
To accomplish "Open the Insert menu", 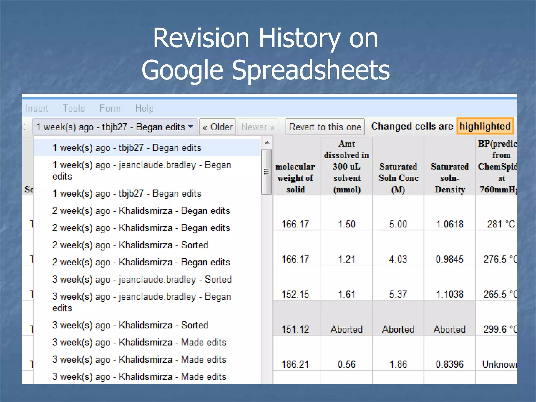I will pyautogui.click(x=37, y=108).
